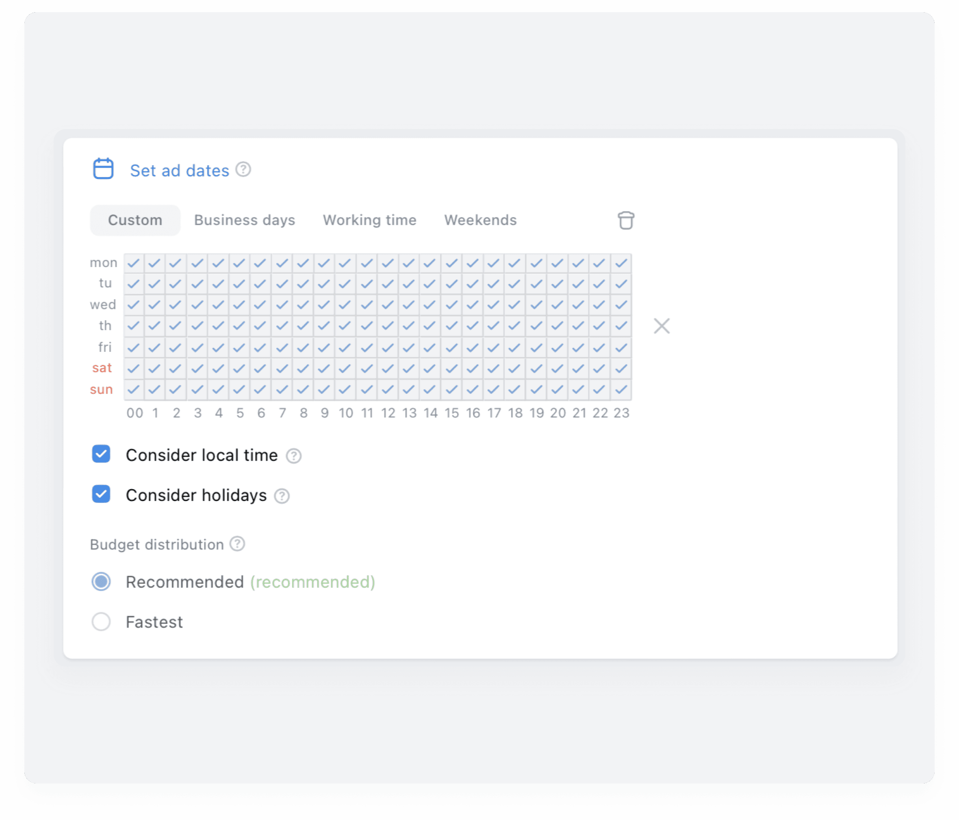Image resolution: width=959 pixels, height=820 pixels.
Task: Click the tu row label
Action: coord(106,283)
